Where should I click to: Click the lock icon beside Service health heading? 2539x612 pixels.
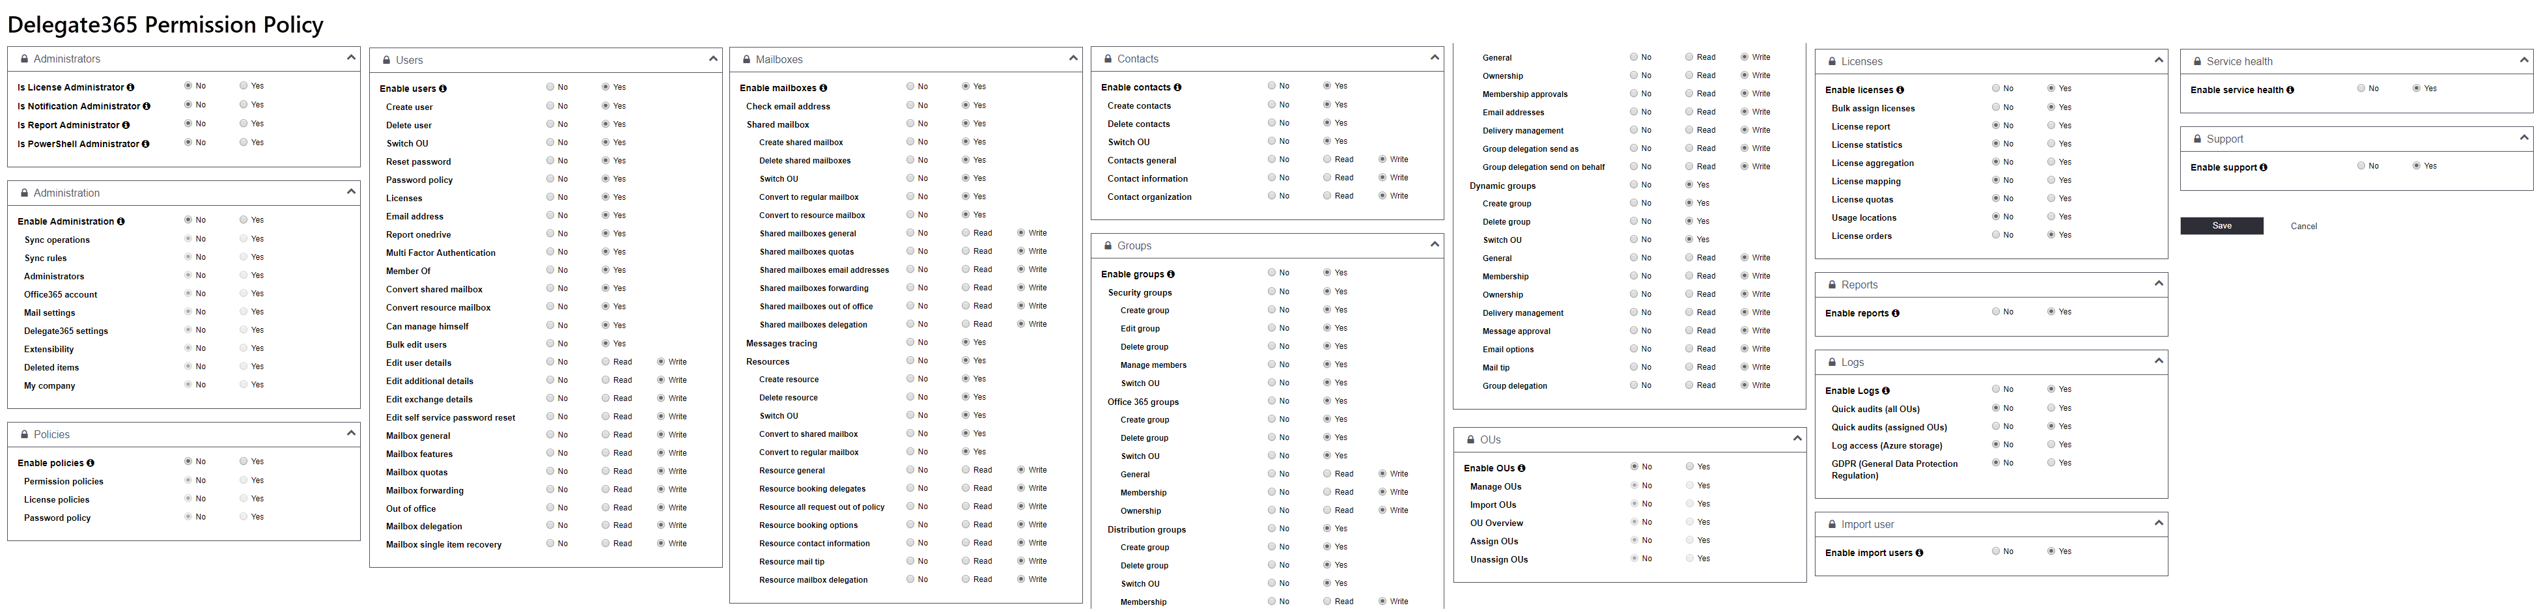pos(2197,61)
